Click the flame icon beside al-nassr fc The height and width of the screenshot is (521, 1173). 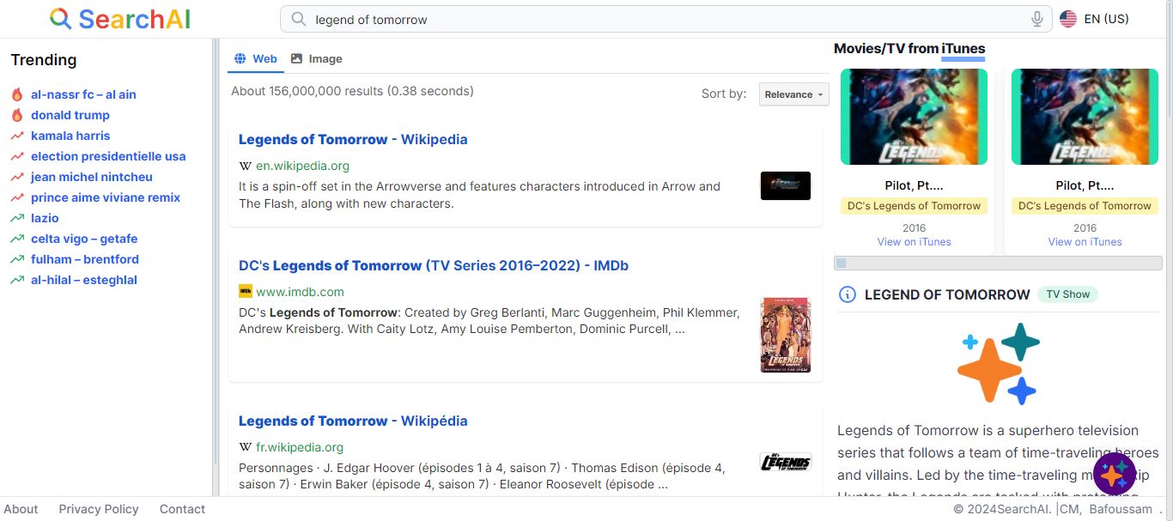(17, 94)
